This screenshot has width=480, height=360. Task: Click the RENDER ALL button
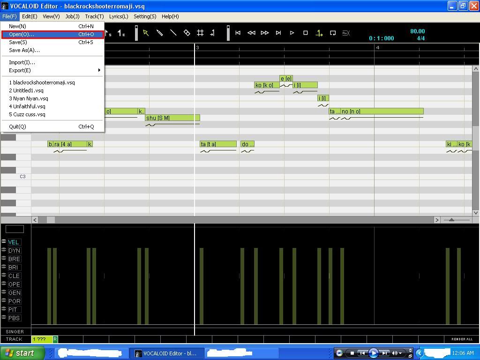(462, 339)
